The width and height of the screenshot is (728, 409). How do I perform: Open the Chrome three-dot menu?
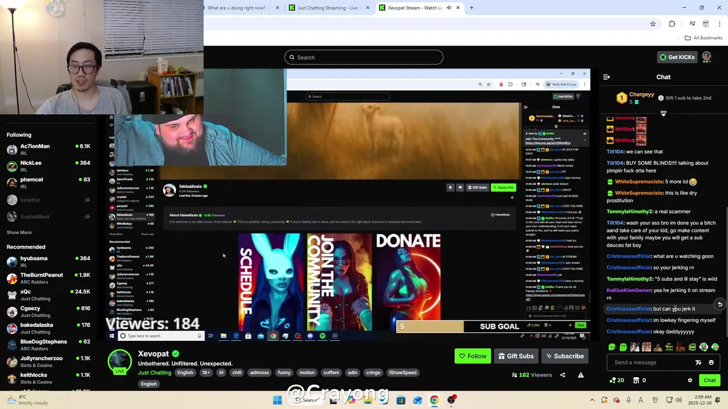point(720,24)
